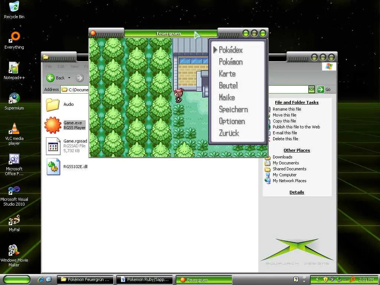Select Maike in the game menu
This screenshot has height=285, width=380.
click(227, 98)
